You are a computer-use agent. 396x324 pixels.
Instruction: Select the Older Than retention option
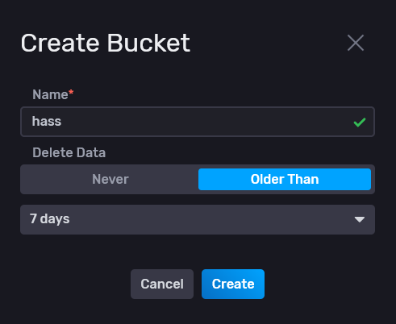[285, 179]
